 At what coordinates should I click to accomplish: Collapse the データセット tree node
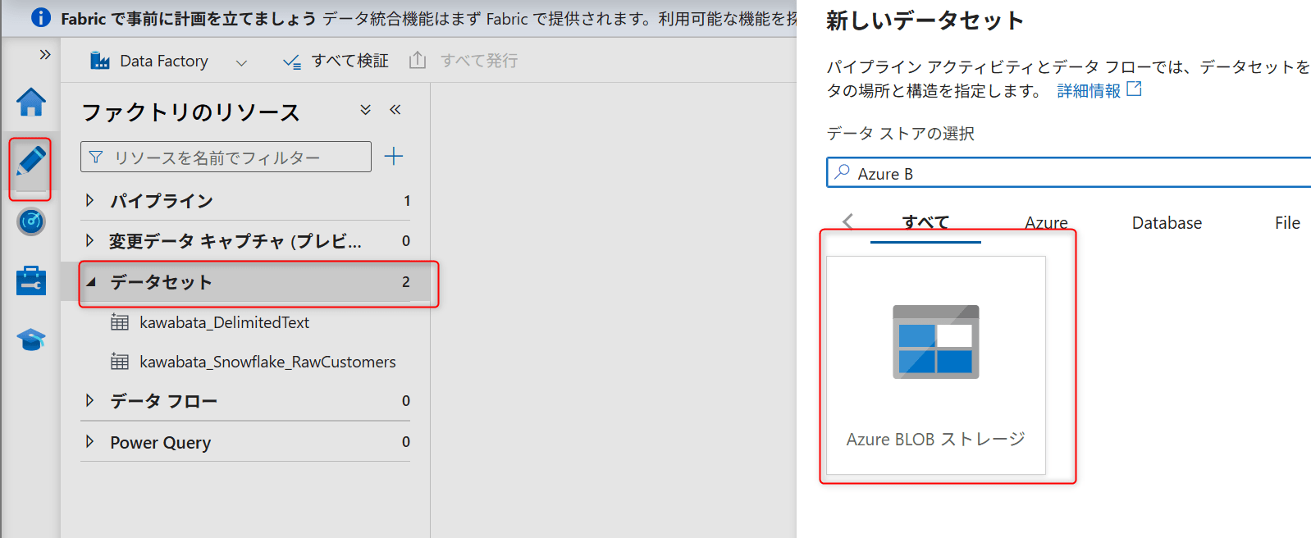tap(91, 282)
